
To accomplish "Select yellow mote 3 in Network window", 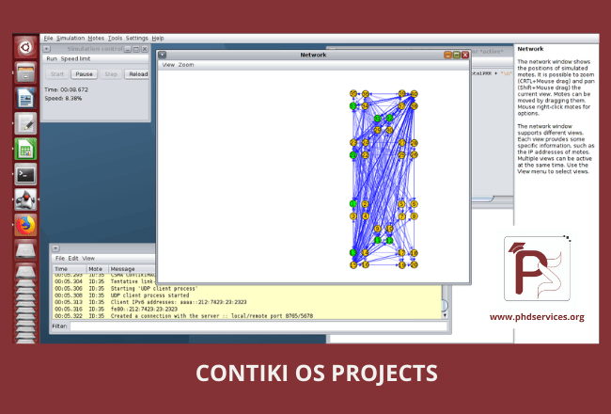I will (x=353, y=216).
